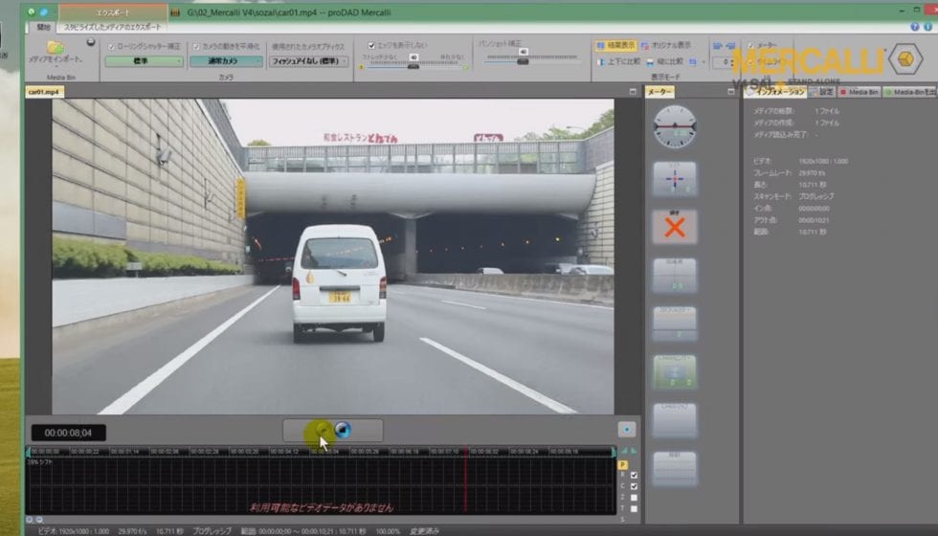Select 結果表示 display mode

point(615,46)
